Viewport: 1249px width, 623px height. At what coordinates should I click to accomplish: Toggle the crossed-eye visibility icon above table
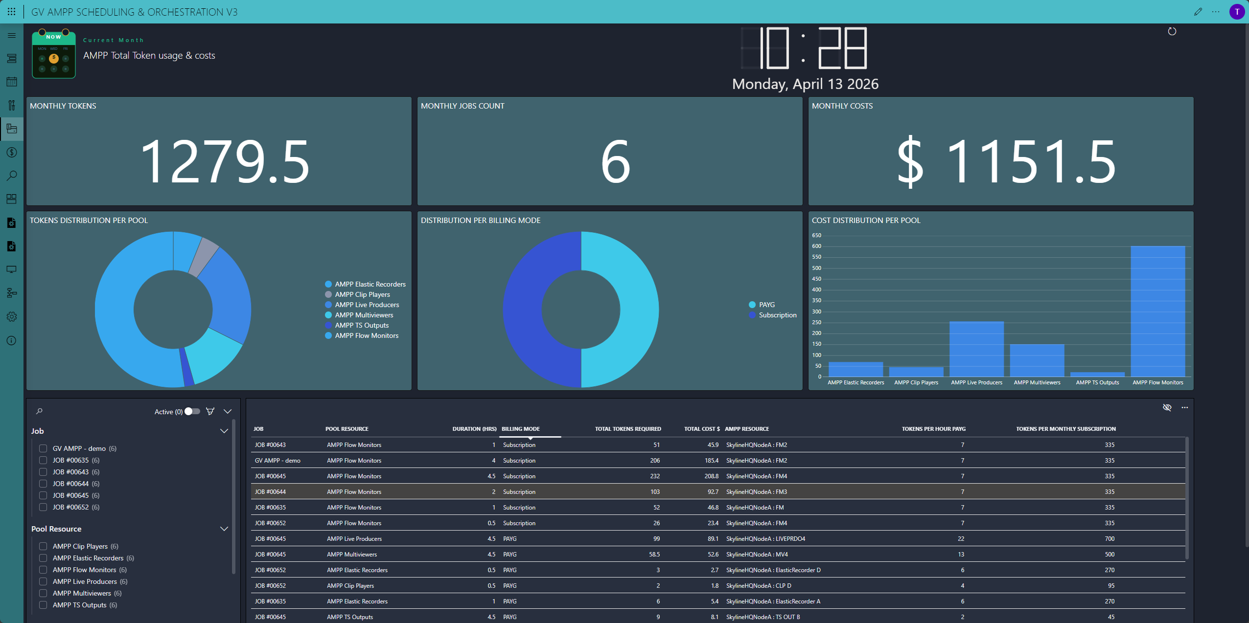point(1167,407)
